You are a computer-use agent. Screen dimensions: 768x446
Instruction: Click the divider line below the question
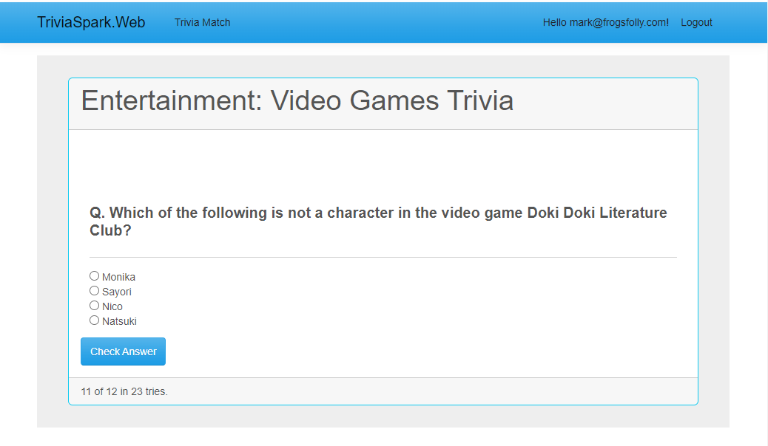[383, 257]
